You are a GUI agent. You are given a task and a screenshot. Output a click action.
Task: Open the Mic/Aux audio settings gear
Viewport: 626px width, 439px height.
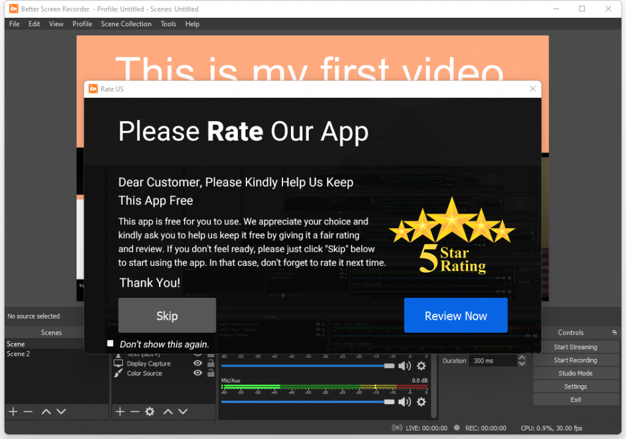pyautogui.click(x=421, y=402)
